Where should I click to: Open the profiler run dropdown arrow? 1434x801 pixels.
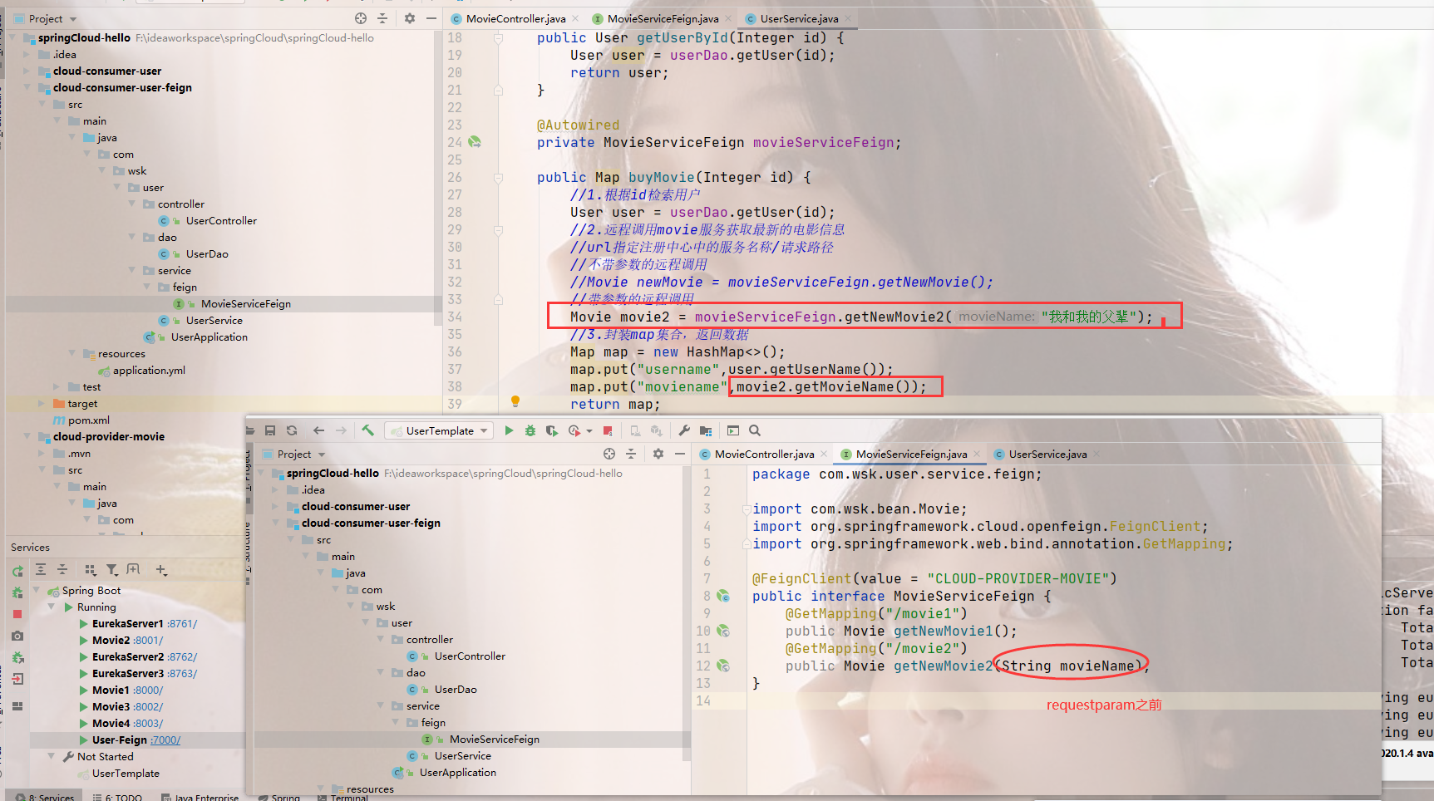(589, 431)
